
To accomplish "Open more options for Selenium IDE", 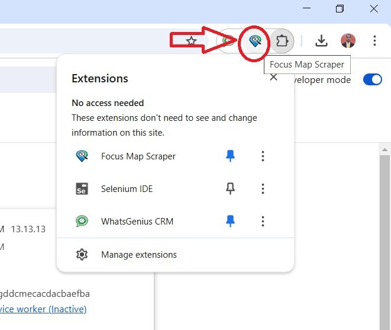I will tap(263, 189).
